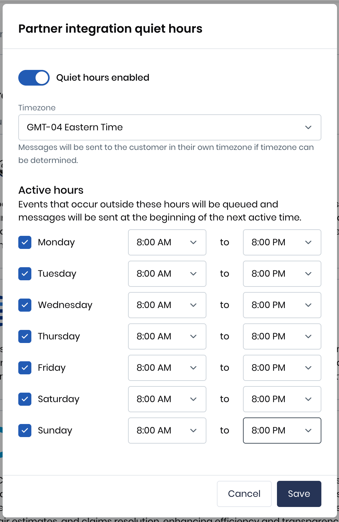The image size is (339, 522).
Task: Disable the Quiet hours enabled toggle
Action: (34, 77)
